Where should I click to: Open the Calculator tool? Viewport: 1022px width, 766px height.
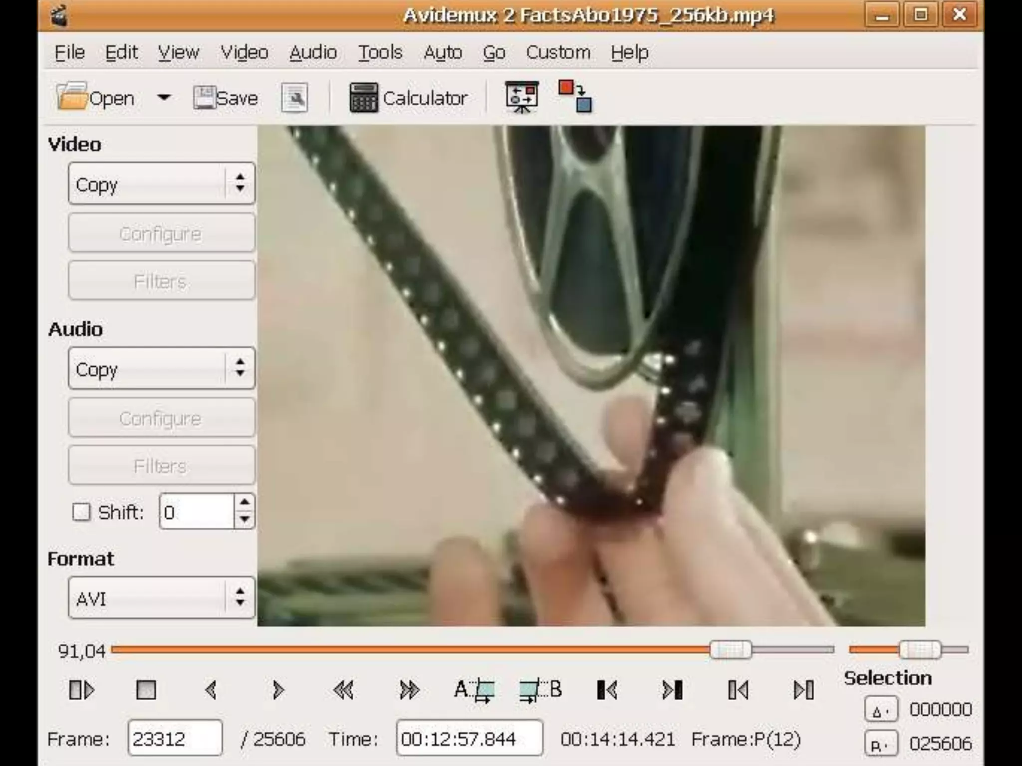pyautogui.click(x=408, y=98)
